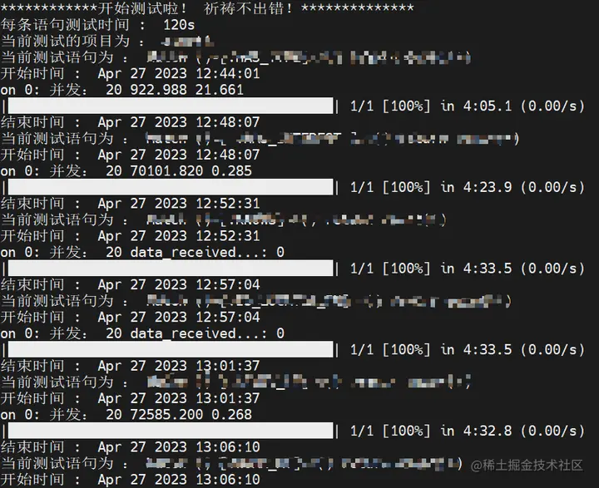
Task: Click the first blurred 当前测试语句为 statement
Action: coord(309,57)
